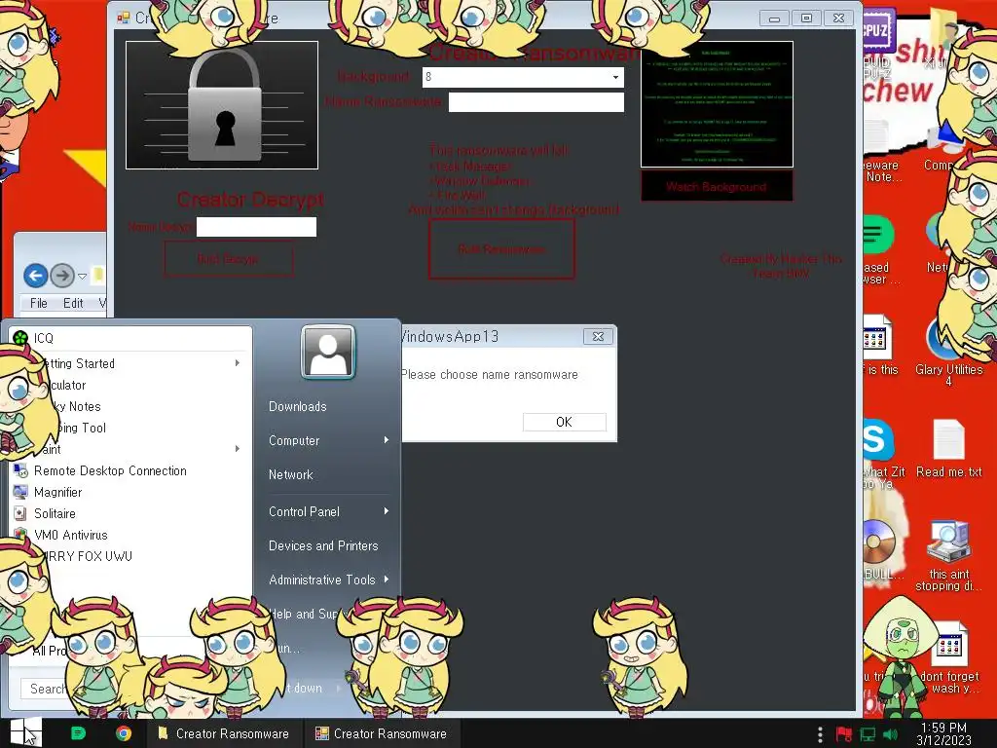Image resolution: width=997 pixels, height=748 pixels.
Task: Open the 'this aint stopping di...' desktop icon
Action: (948, 555)
